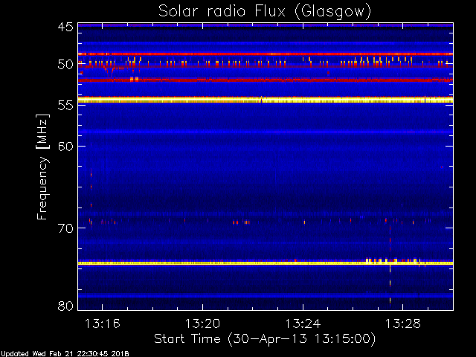Click the y-axis tick label "80"
The height and width of the screenshot is (357, 476).
coord(65,306)
